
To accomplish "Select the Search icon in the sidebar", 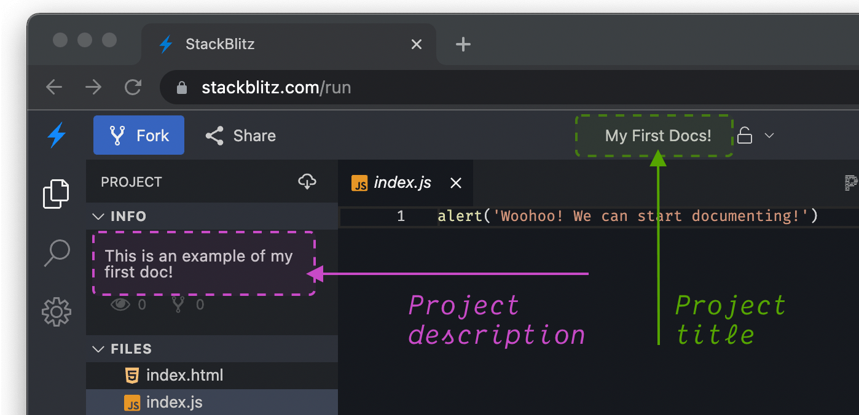I will tap(56, 252).
